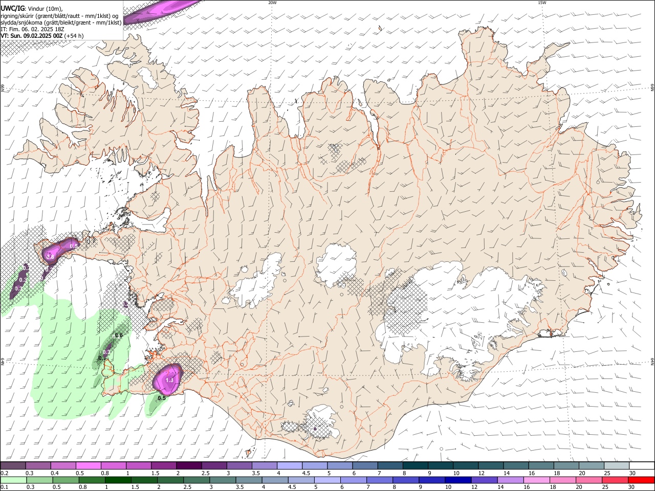Select the dark teal 9 swatch in snow legend

(x=440, y=466)
